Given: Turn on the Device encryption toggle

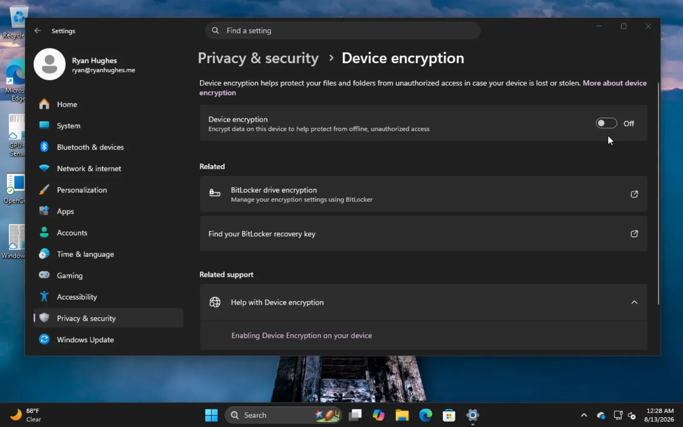Looking at the screenshot, I should 606,123.
